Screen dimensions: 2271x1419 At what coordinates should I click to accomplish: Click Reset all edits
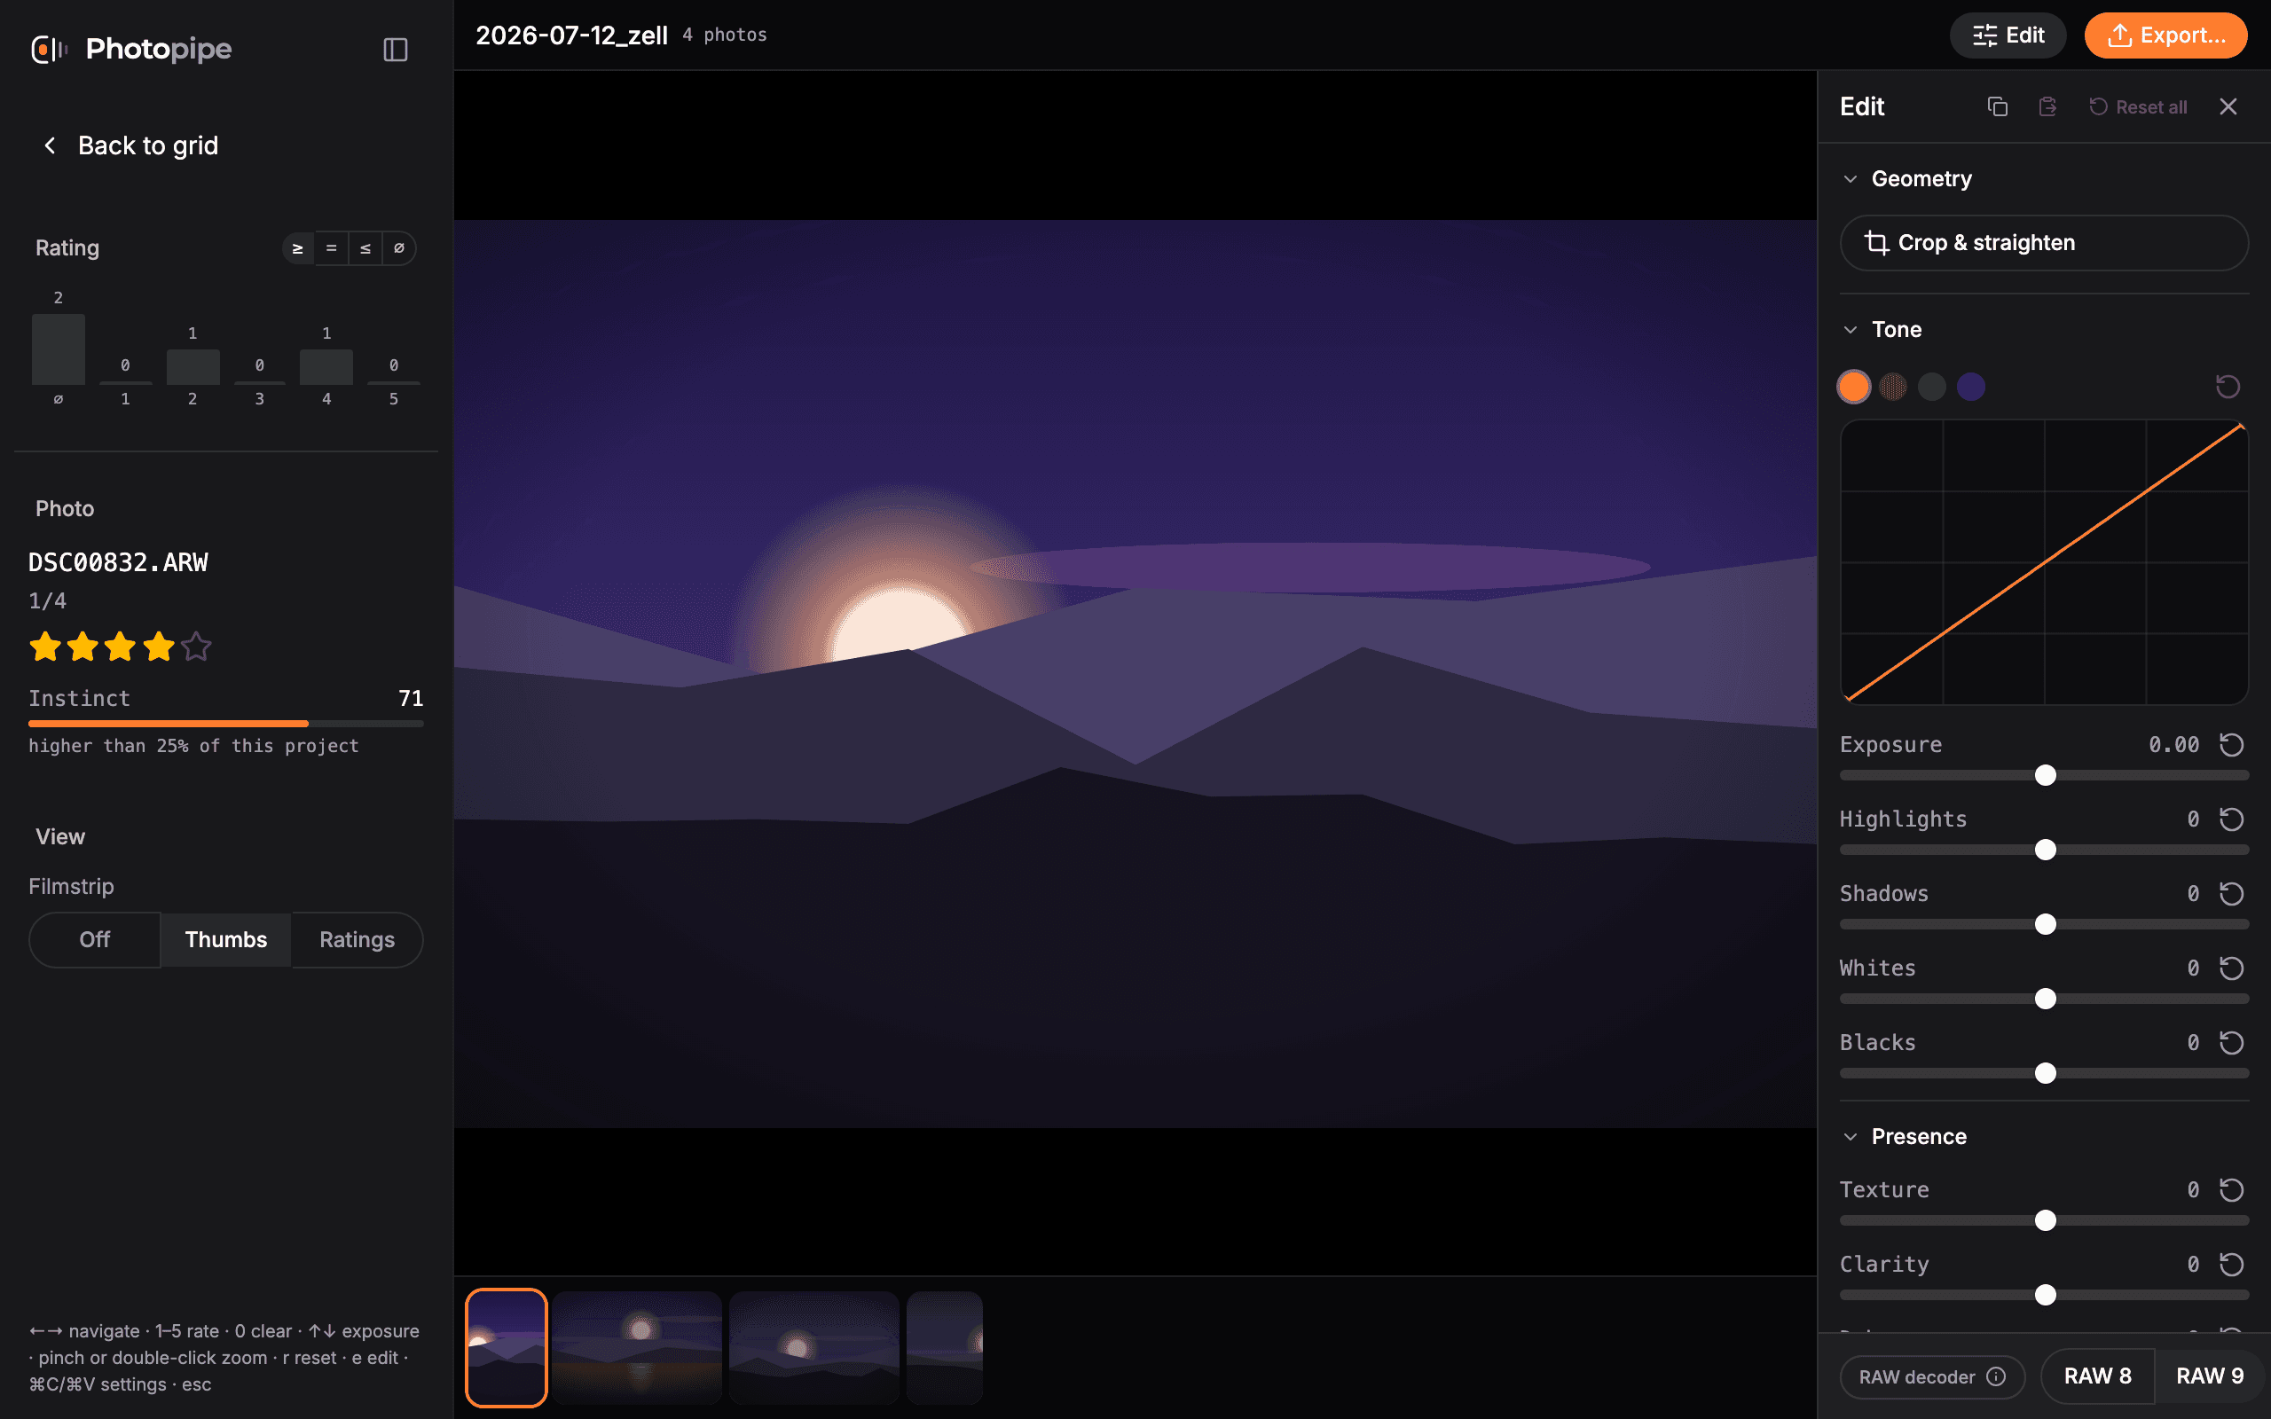tap(2138, 107)
